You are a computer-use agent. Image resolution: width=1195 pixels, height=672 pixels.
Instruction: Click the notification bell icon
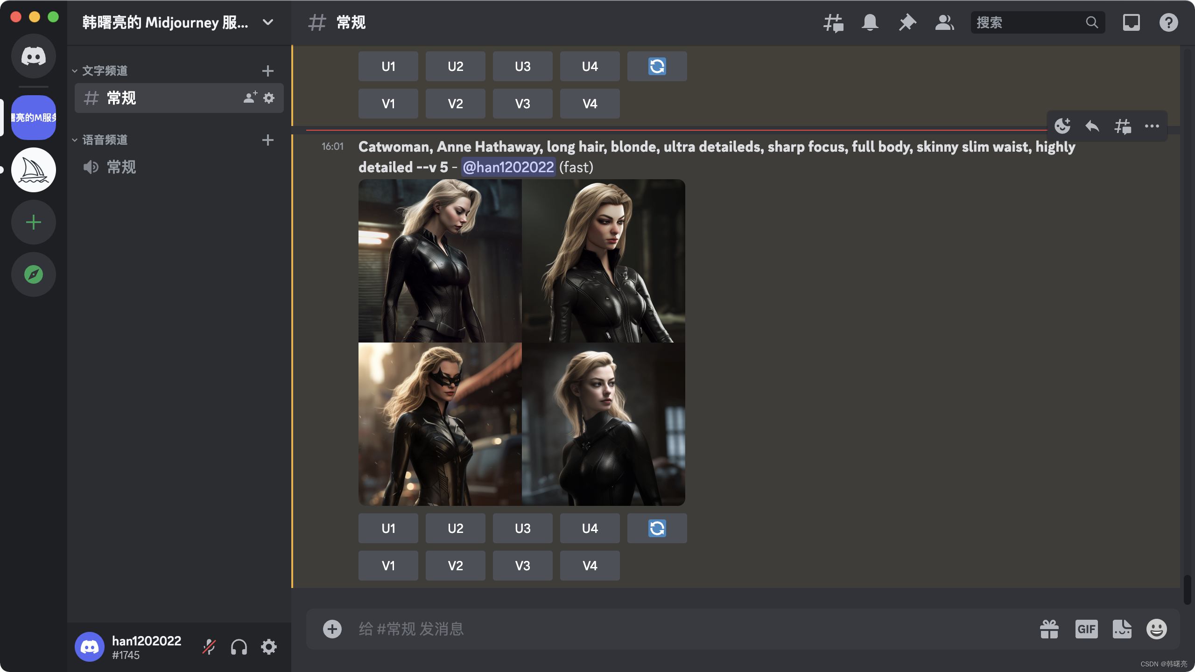pyautogui.click(x=870, y=22)
